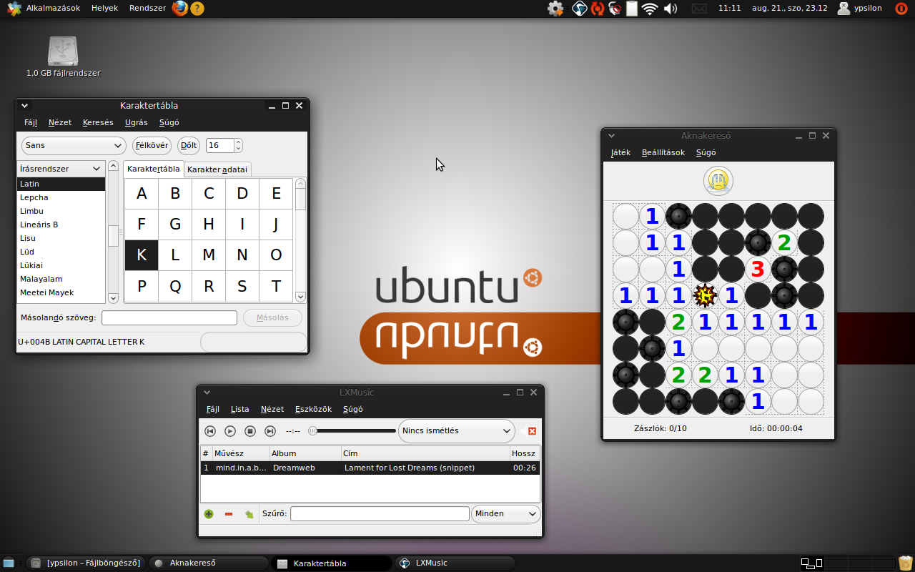Click the Szűrő filter input in LXMusic

[x=380, y=513]
